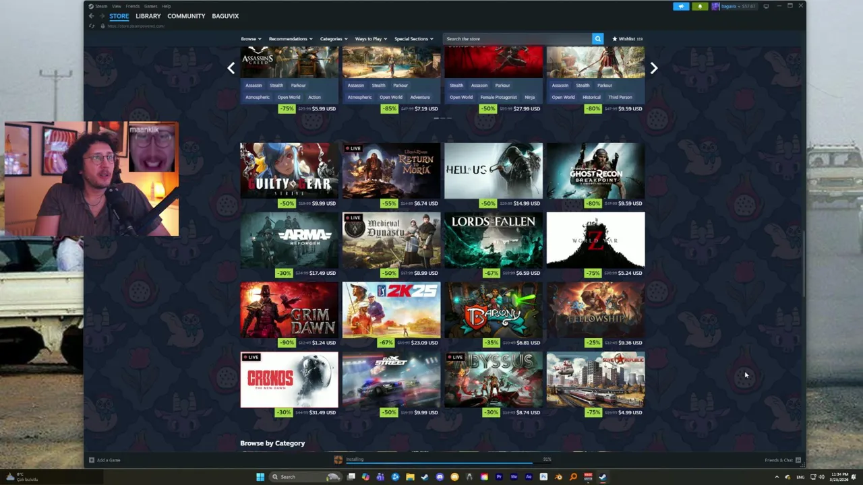Screen dimensions: 863x485
Task: Open Discord from the taskbar
Action: tap(440, 477)
